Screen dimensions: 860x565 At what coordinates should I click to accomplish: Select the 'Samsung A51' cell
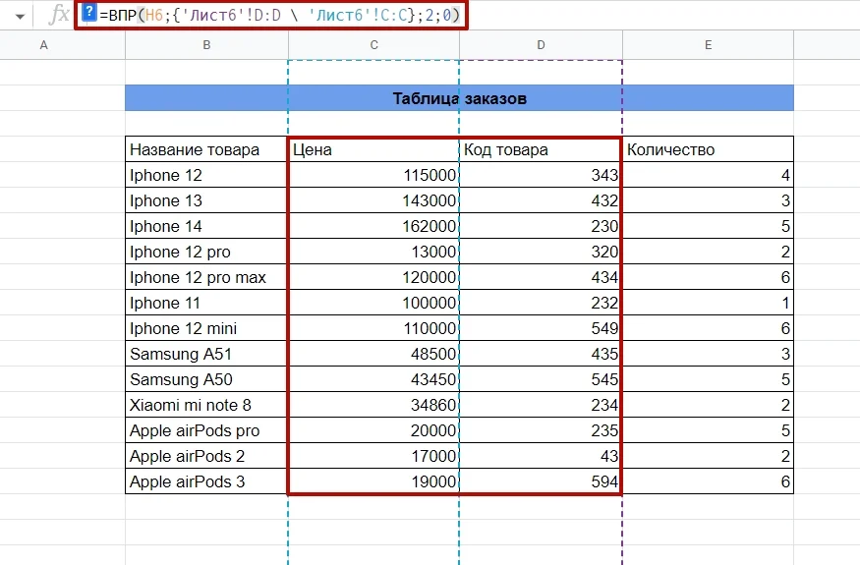(206, 354)
